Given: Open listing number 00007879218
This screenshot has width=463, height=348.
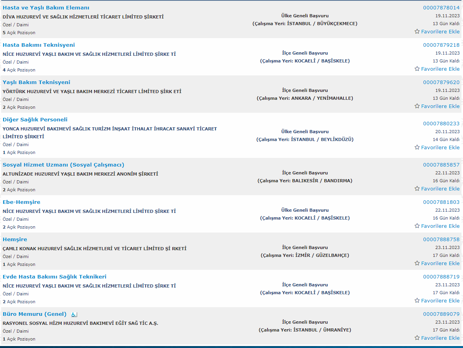Looking at the screenshot, I should [441, 45].
